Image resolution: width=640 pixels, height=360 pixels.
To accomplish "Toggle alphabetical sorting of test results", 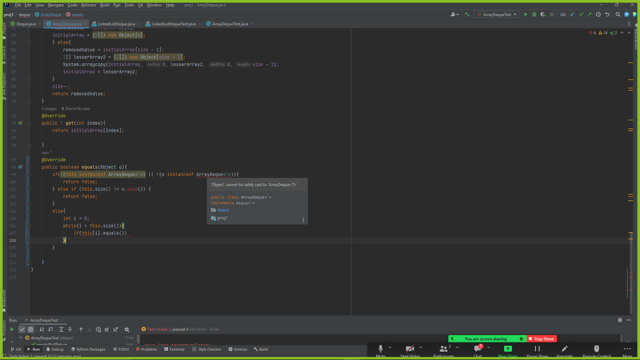I will tap(42, 329).
